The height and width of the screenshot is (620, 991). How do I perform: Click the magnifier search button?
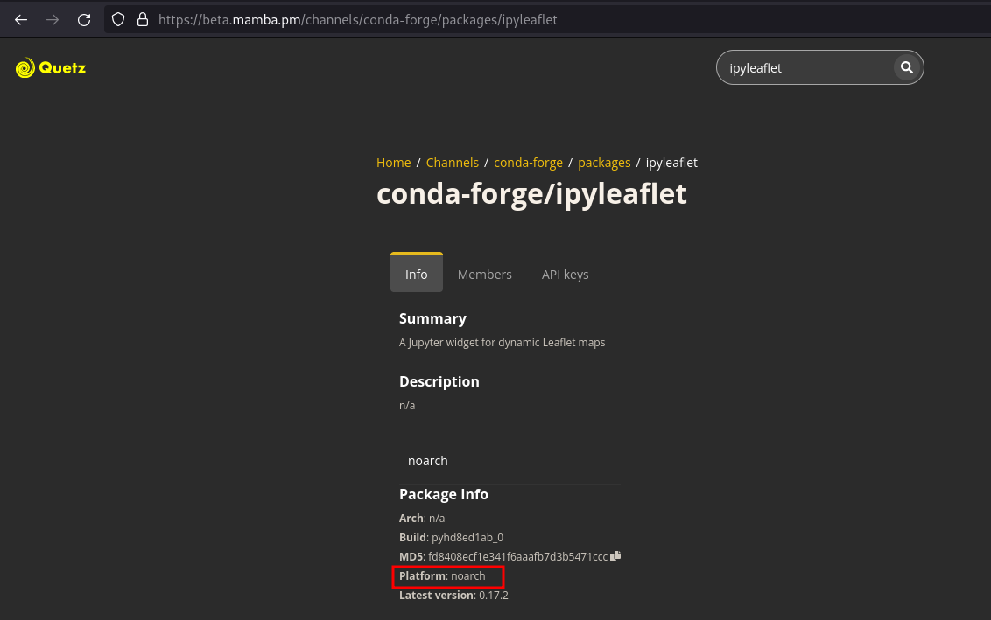pyautogui.click(x=907, y=67)
